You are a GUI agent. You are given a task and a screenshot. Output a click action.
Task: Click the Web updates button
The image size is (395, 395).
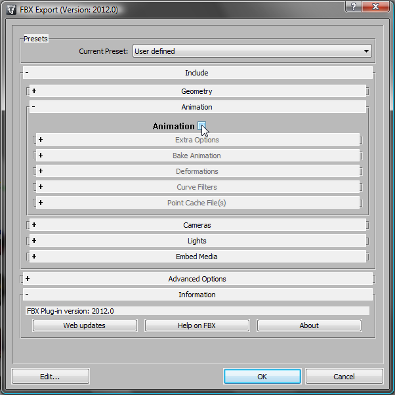[x=85, y=325]
